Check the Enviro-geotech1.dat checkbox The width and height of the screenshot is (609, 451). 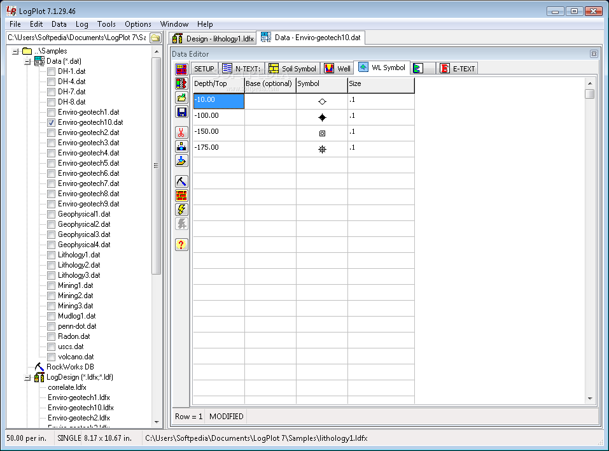coord(52,112)
